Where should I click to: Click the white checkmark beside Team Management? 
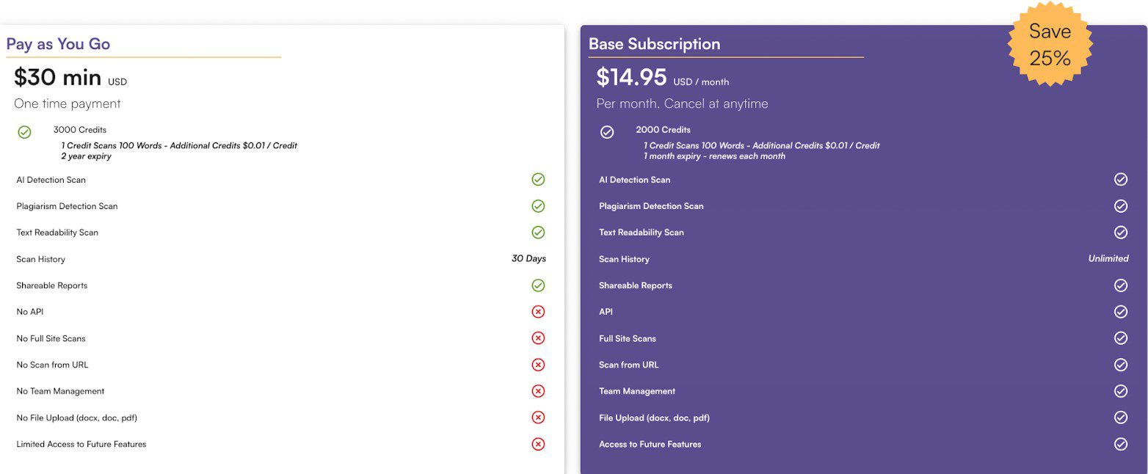pos(1121,390)
